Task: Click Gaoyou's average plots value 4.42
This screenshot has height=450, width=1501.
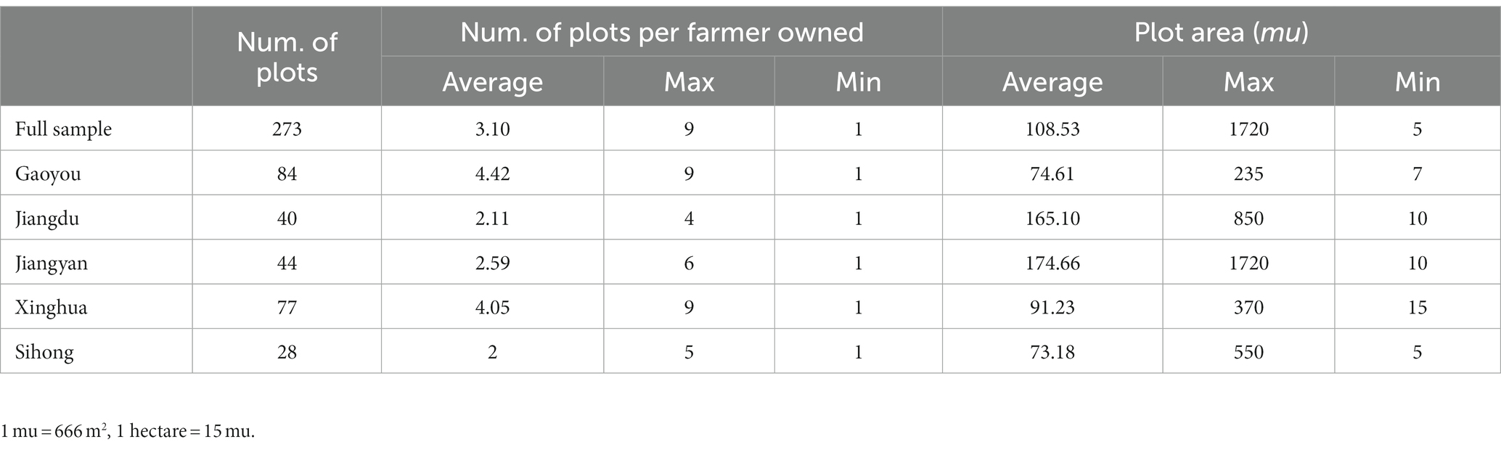Action: pos(492,174)
